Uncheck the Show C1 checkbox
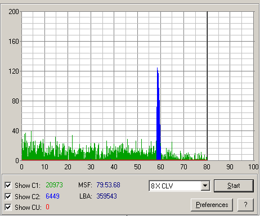The height and width of the screenshot is (216, 260). [8, 185]
